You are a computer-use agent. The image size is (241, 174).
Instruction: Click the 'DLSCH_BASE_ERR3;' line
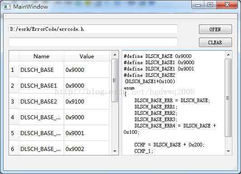156,119
